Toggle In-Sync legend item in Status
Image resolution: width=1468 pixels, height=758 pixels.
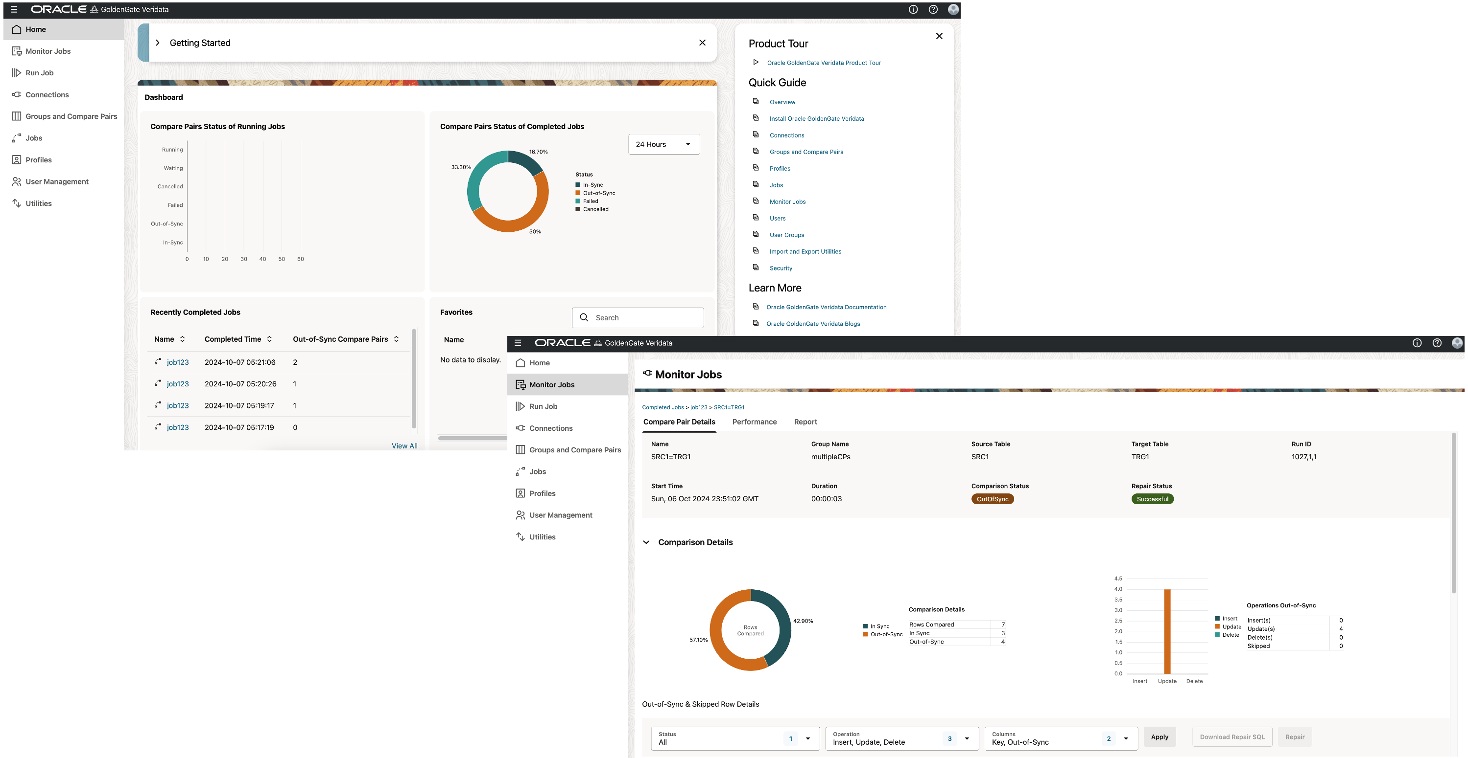tap(592, 185)
